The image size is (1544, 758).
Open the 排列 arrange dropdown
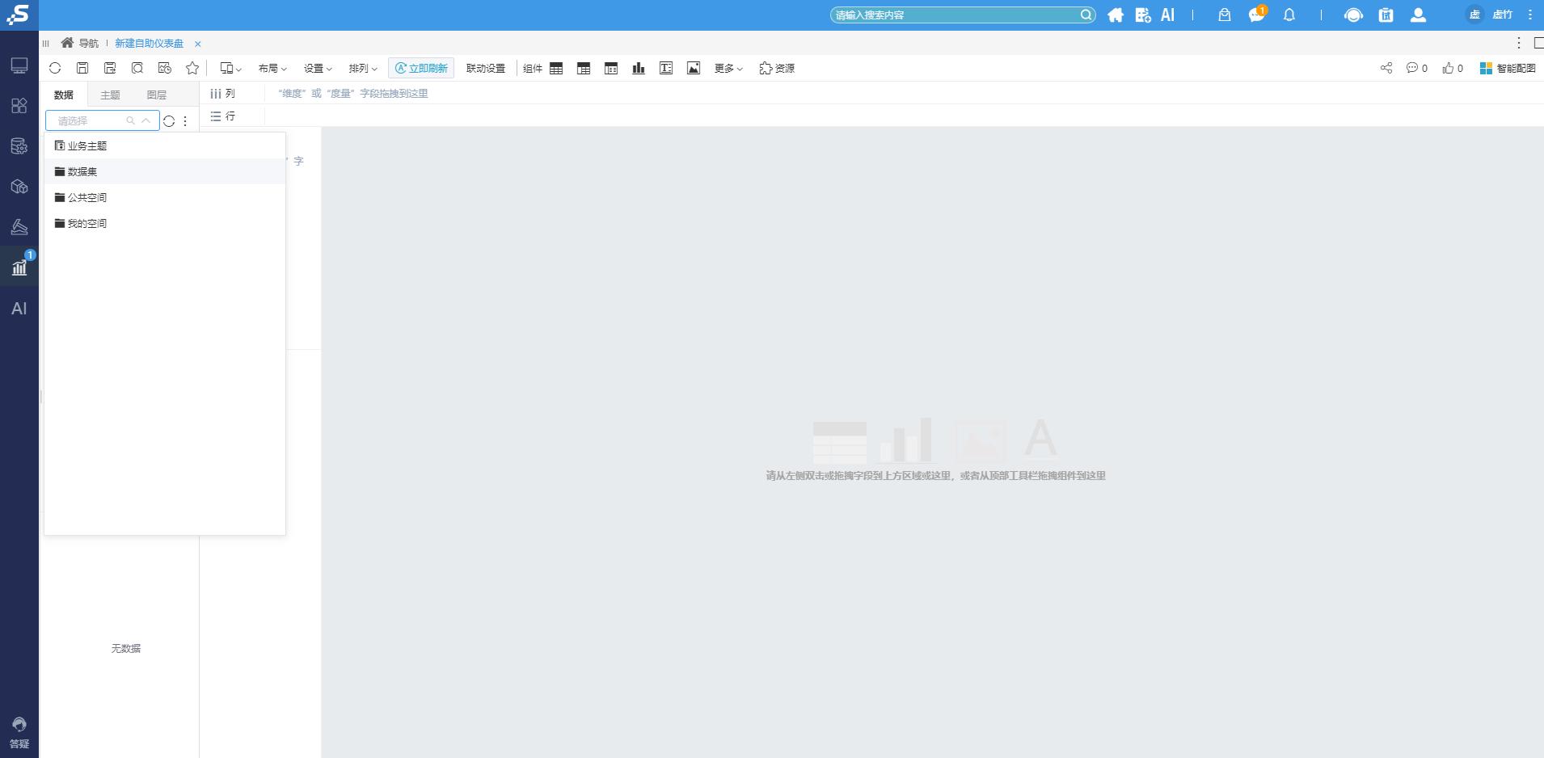pyautogui.click(x=362, y=69)
